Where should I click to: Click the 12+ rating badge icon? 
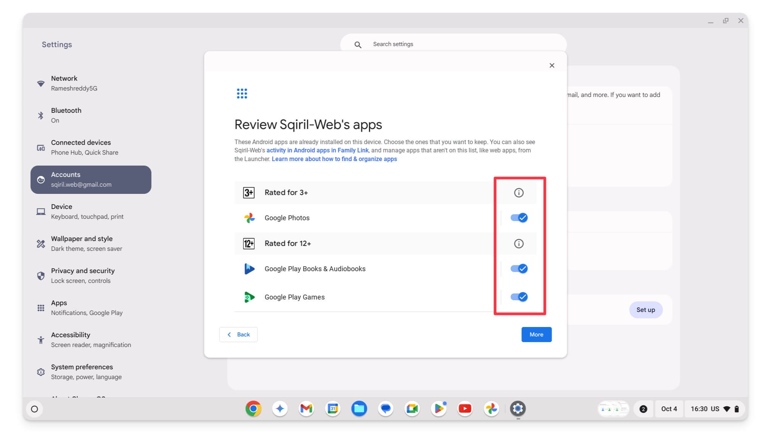pos(249,244)
